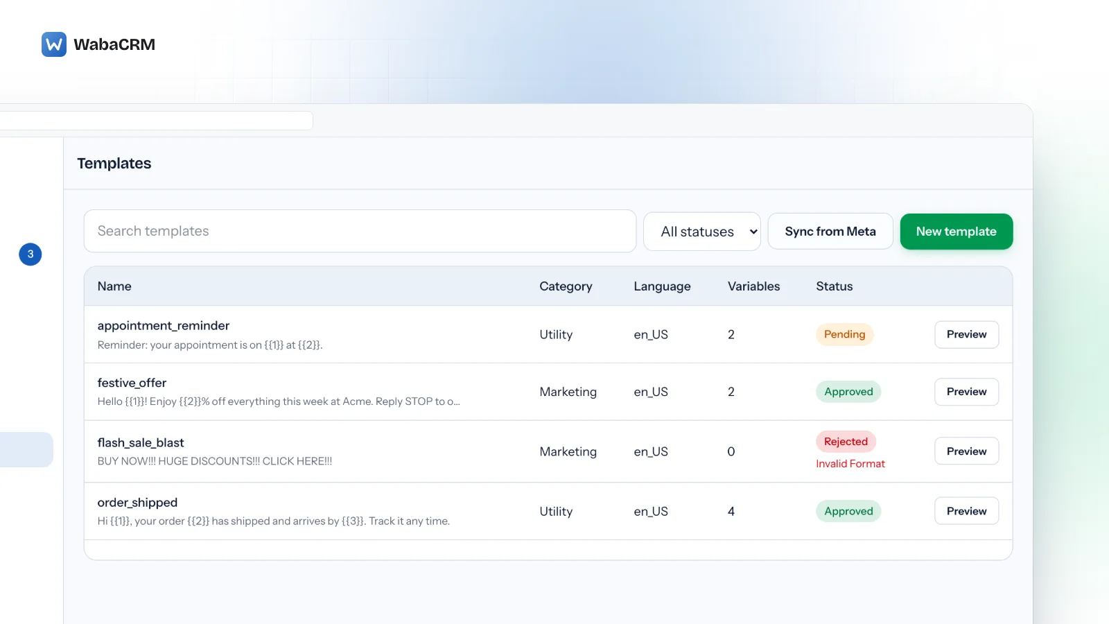Select the festive_offer template name
Screen dimensions: 1109x624
click(132, 383)
